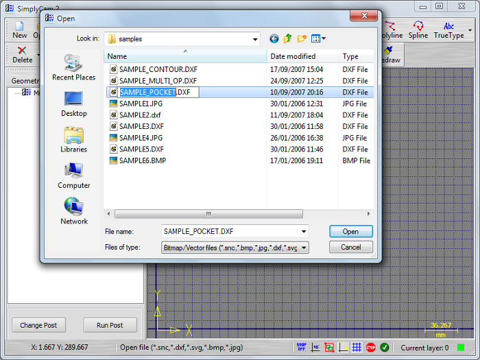
Task: Click the red STOP icon
Action: (371, 348)
